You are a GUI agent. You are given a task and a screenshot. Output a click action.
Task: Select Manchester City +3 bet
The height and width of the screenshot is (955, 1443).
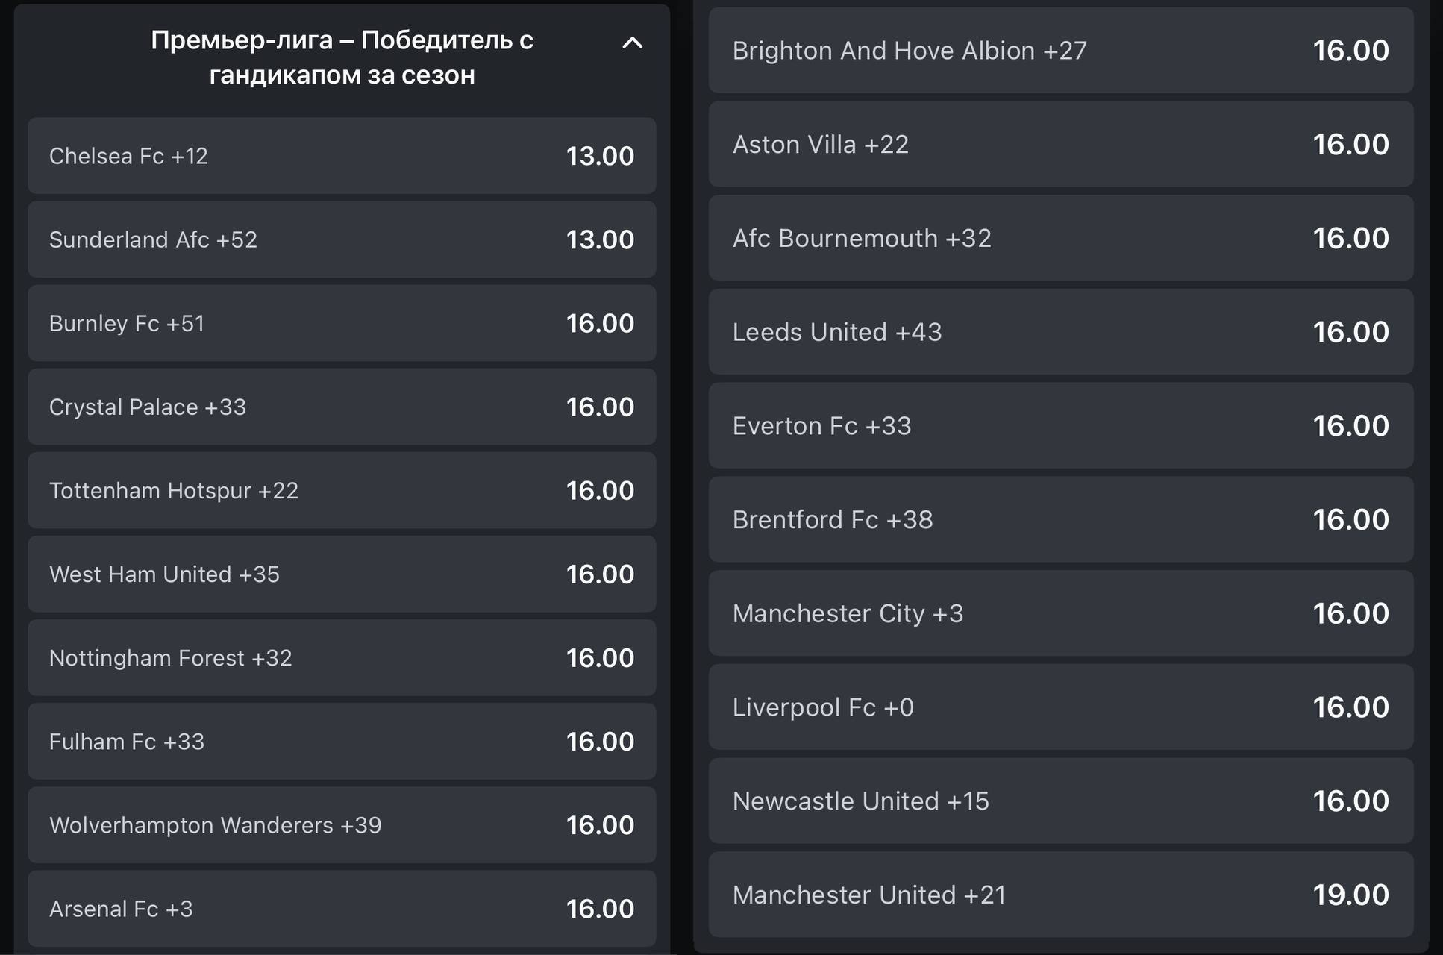click(1061, 613)
